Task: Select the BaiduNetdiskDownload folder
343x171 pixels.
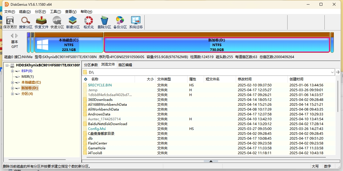Action: [107, 124]
